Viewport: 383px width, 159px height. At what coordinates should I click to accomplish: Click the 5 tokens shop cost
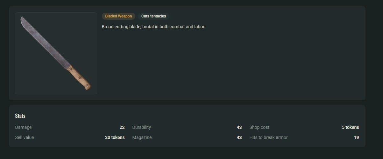(350, 127)
